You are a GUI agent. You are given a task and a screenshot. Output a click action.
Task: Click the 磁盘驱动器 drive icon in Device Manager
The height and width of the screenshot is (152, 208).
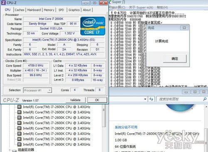coord(14,150)
